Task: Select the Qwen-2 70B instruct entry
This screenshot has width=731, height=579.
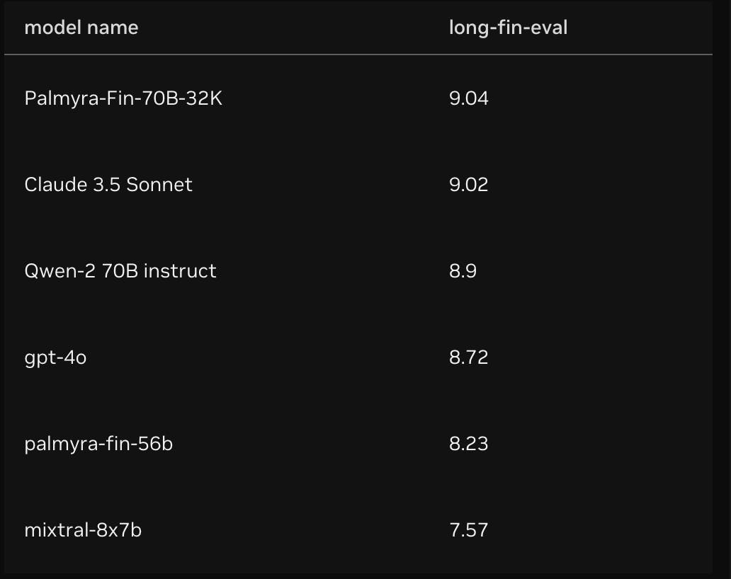Action: 120,271
